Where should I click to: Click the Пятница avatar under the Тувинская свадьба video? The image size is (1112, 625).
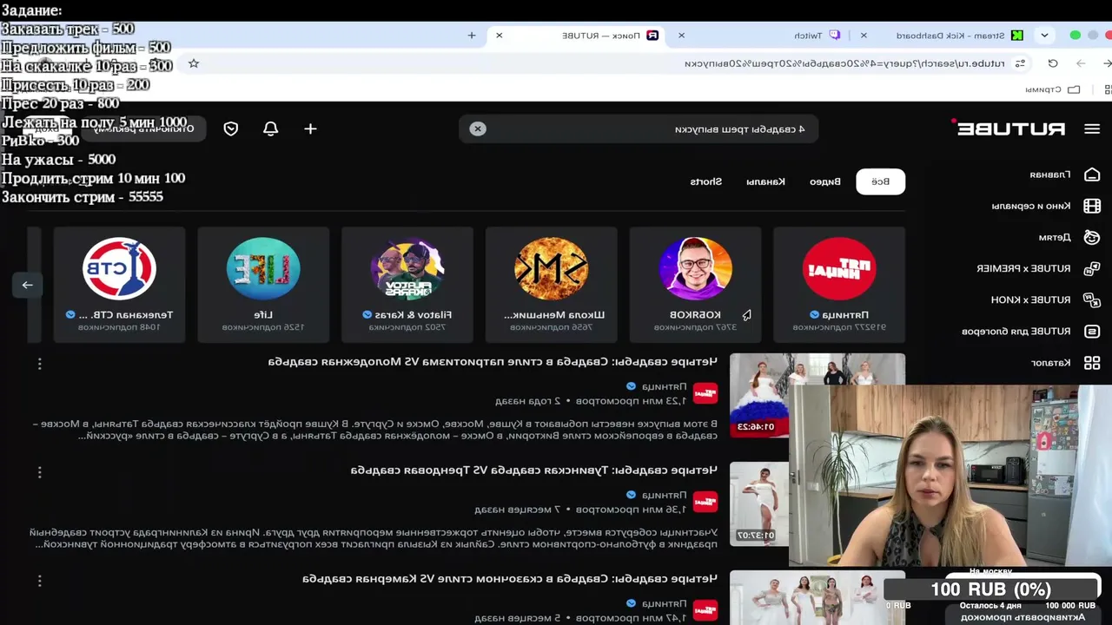click(705, 502)
